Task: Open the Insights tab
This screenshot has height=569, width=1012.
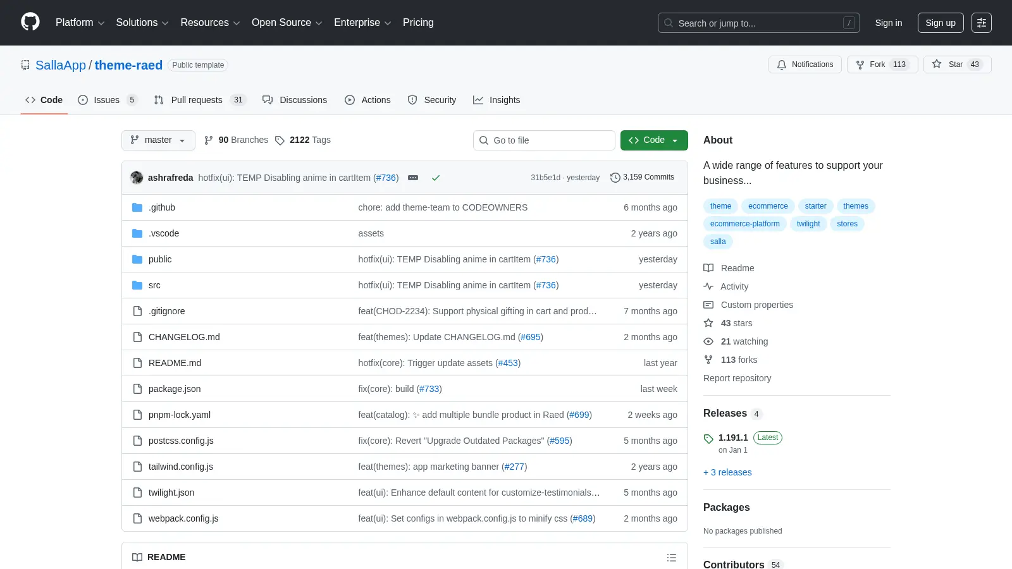Action: (497, 100)
